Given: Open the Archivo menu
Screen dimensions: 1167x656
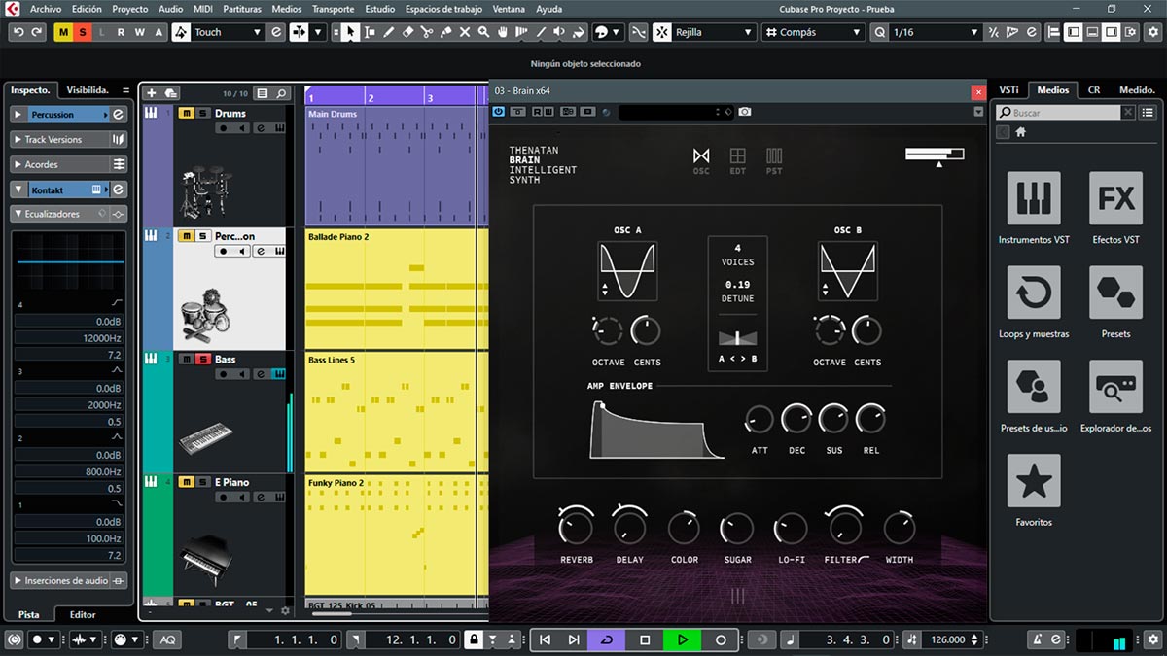Looking at the screenshot, I should tap(46, 9).
